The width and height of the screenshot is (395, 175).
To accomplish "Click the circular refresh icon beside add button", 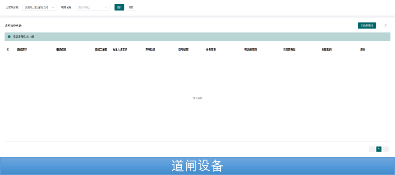I will (385, 25).
